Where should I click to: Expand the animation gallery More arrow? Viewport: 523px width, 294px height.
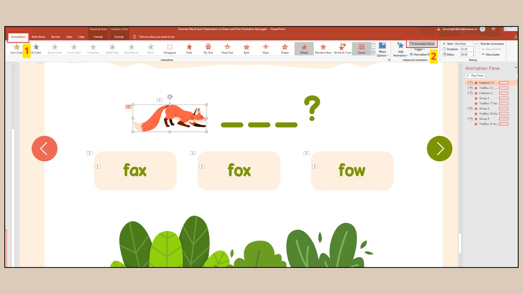(373, 54)
